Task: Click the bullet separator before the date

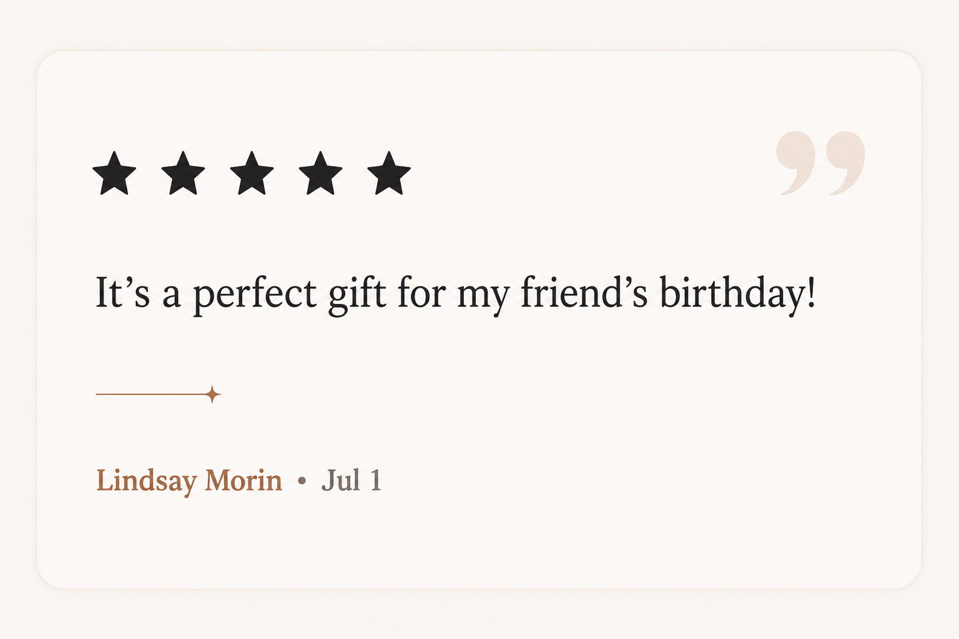Action: coord(302,480)
